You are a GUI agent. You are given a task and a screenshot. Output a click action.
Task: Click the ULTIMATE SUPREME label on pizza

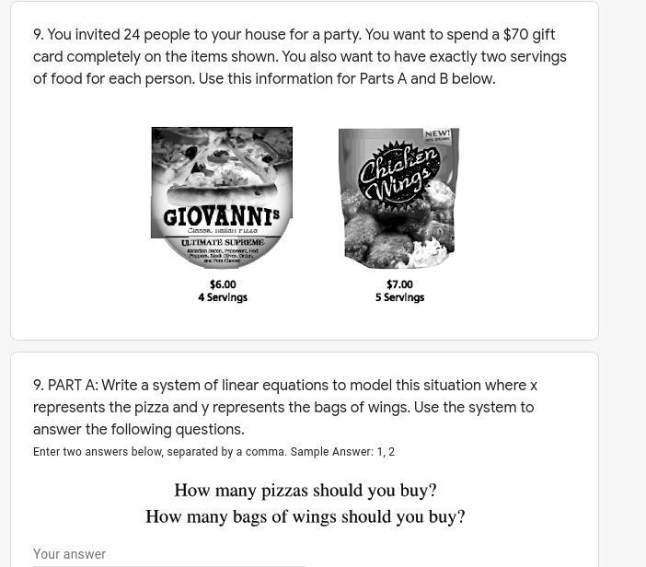(x=223, y=242)
